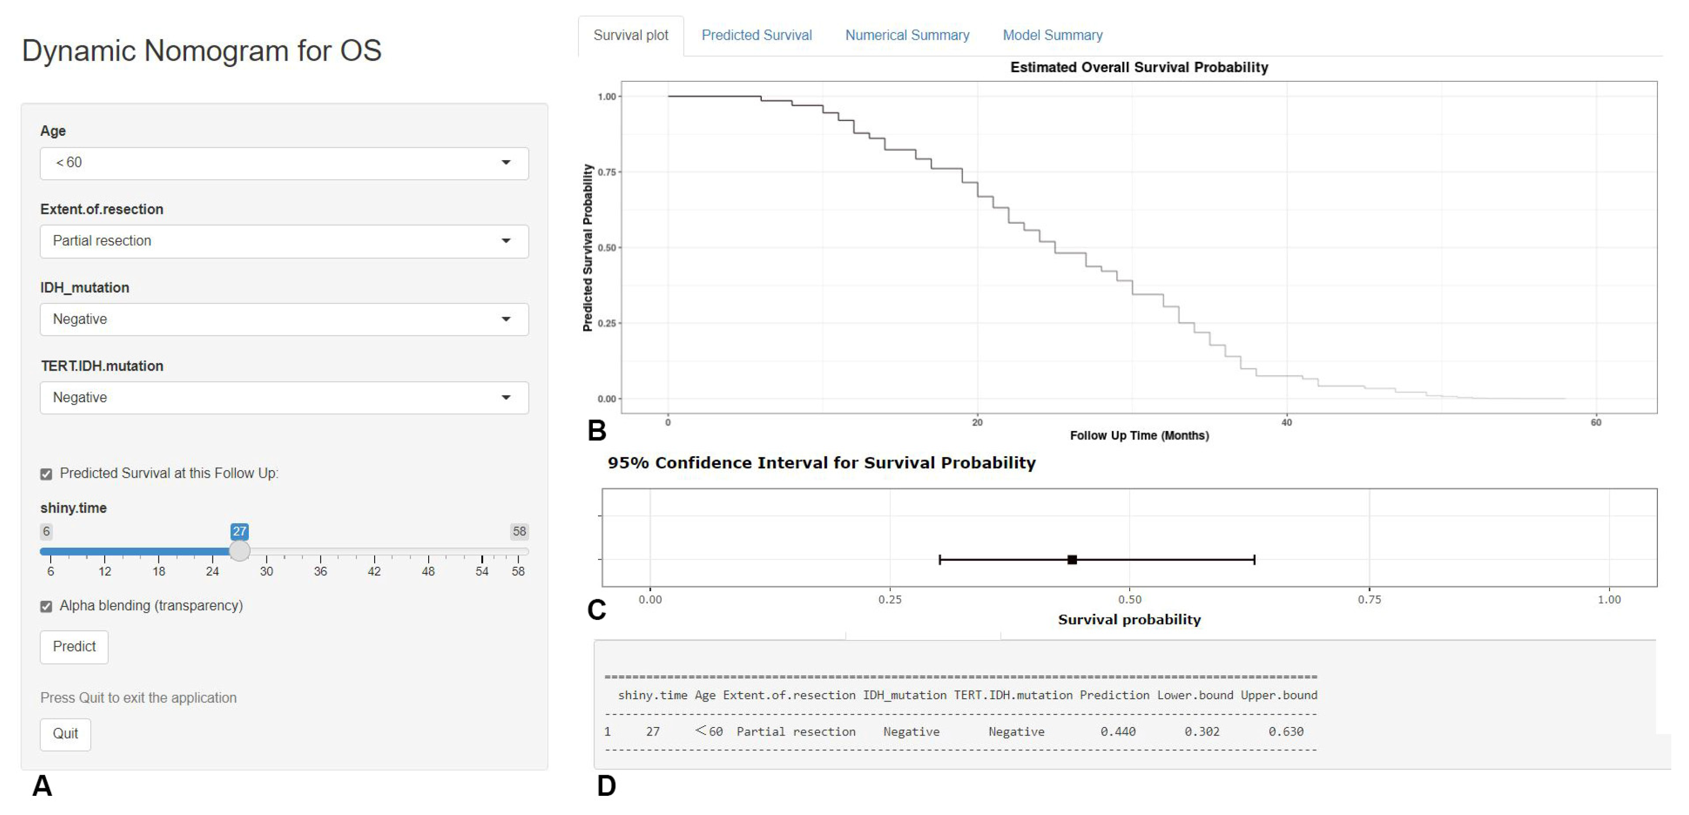This screenshot has height=815, width=1689.
Task: Open the Numerical Summary tab
Action: click(x=907, y=35)
